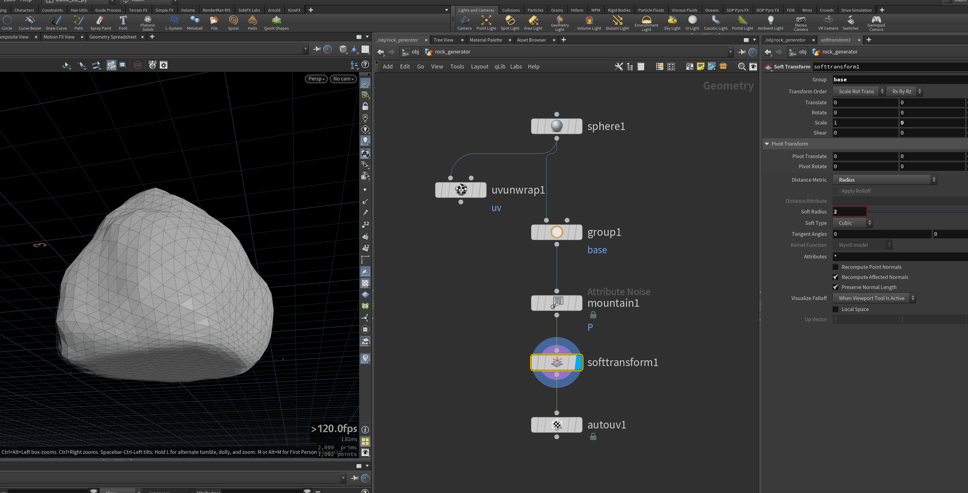Open the Soft Type Cubic dropdown
Screen dimensions: 968x493
(852, 223)
